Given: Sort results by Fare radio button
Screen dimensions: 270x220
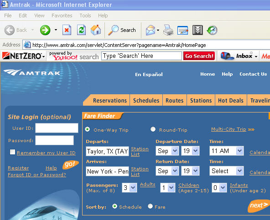Looking at the screenshot, I should coord(150,206).
